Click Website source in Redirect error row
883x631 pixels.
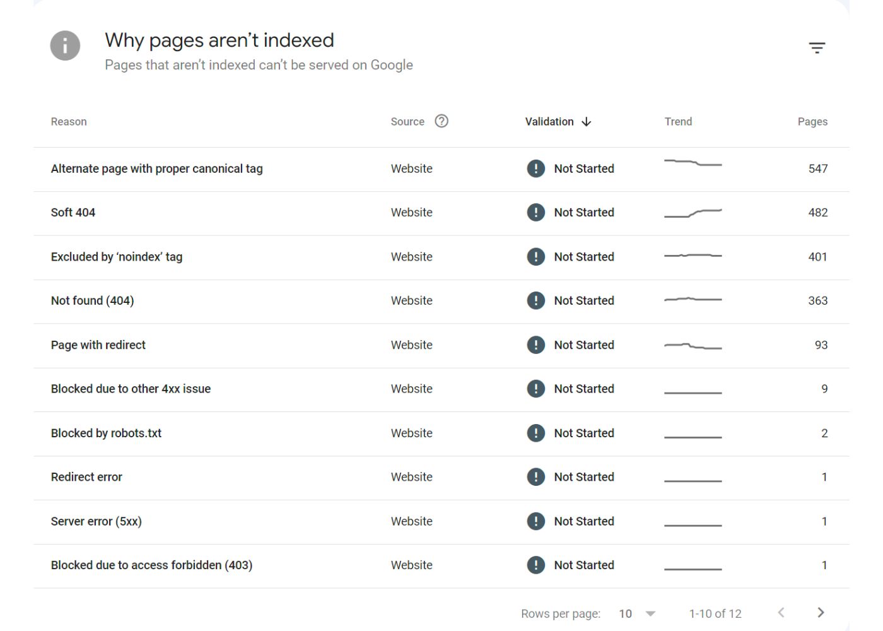click(411, 477)
